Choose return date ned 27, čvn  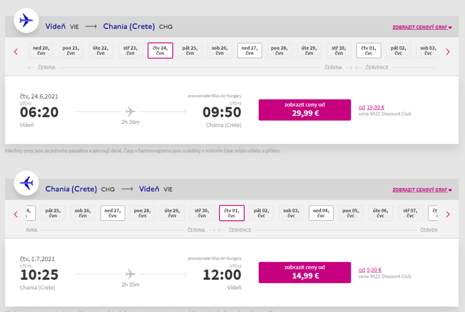[113, 213]
